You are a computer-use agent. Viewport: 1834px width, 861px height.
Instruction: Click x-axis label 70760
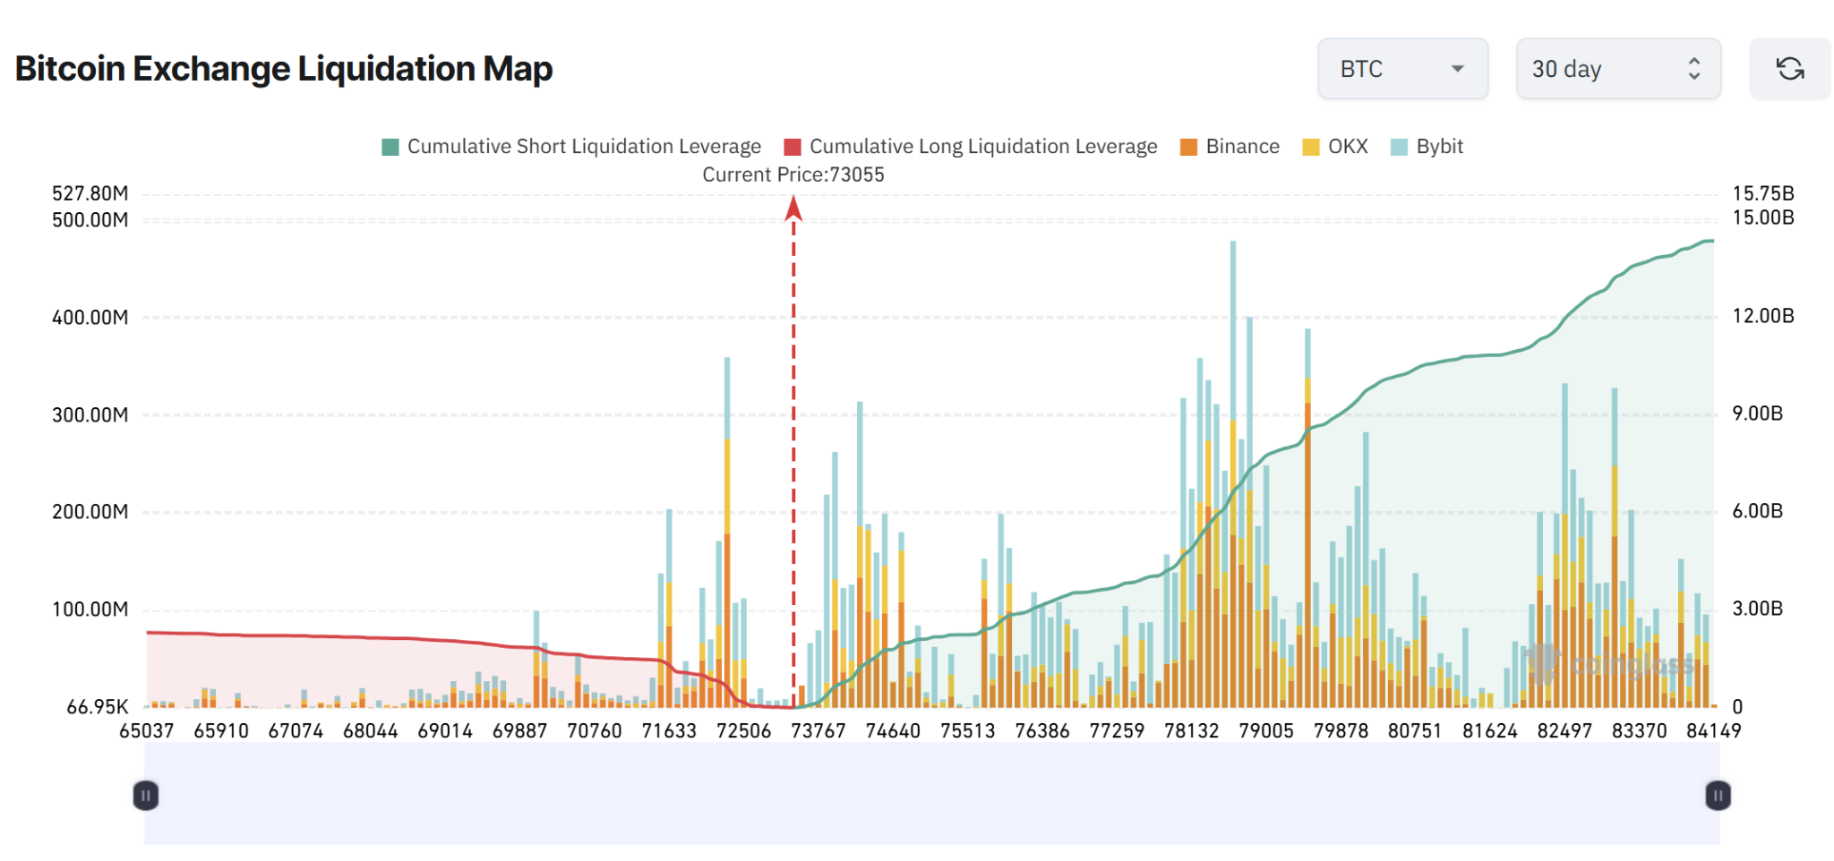click(595, 730)
